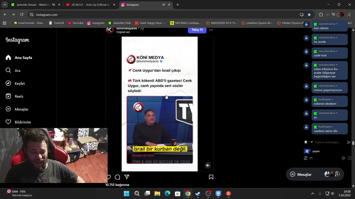Open a new browser tab

point(177,5)
